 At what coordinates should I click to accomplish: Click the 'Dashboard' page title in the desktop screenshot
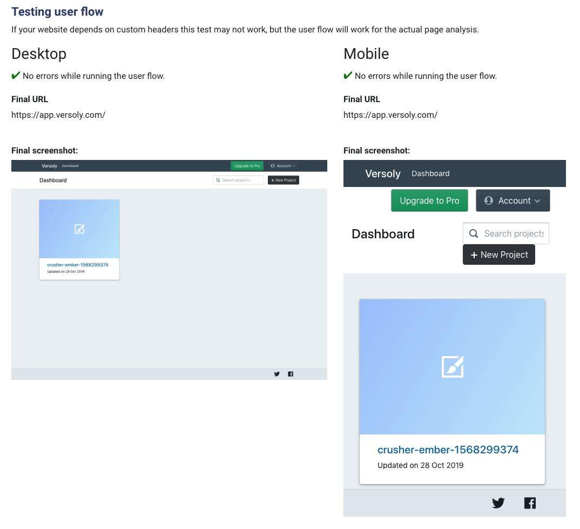53,180
